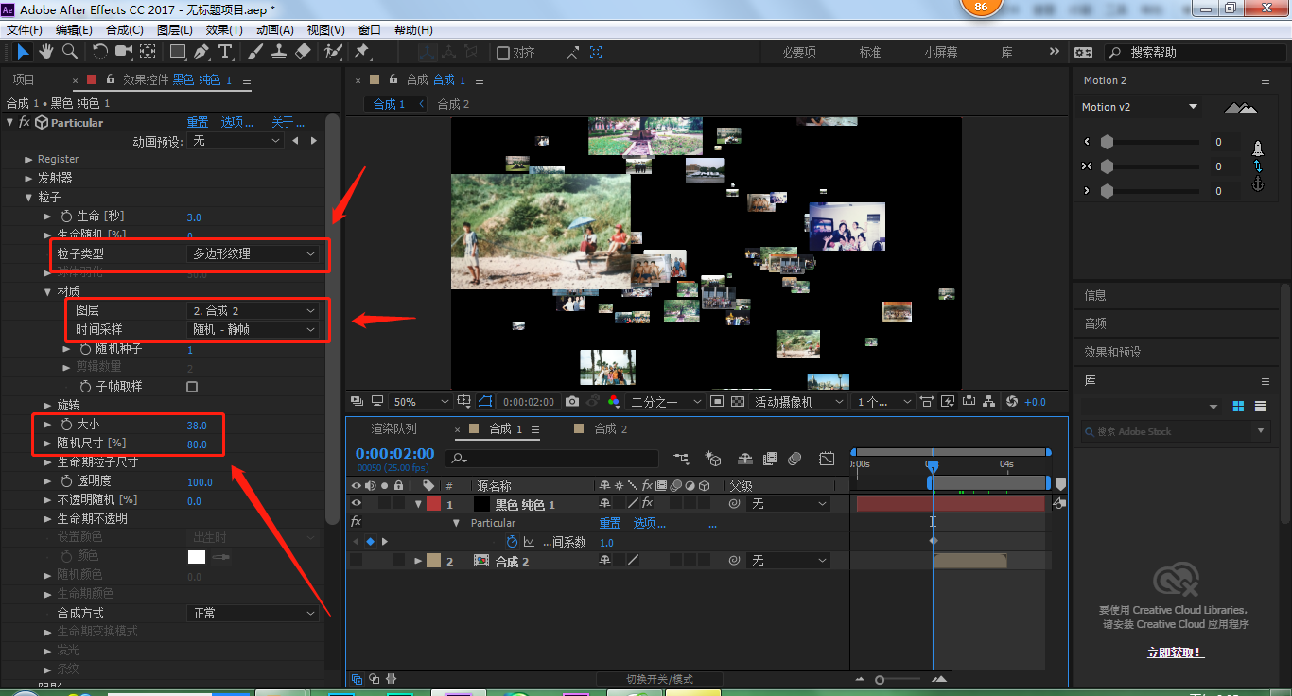Select the Pan Behind anchor point tool
This screenshot has height=696, width=1292.
pyautogui.click(x=148, y=51)
